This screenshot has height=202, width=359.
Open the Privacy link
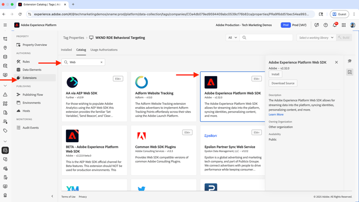click(x=83, y=197)
